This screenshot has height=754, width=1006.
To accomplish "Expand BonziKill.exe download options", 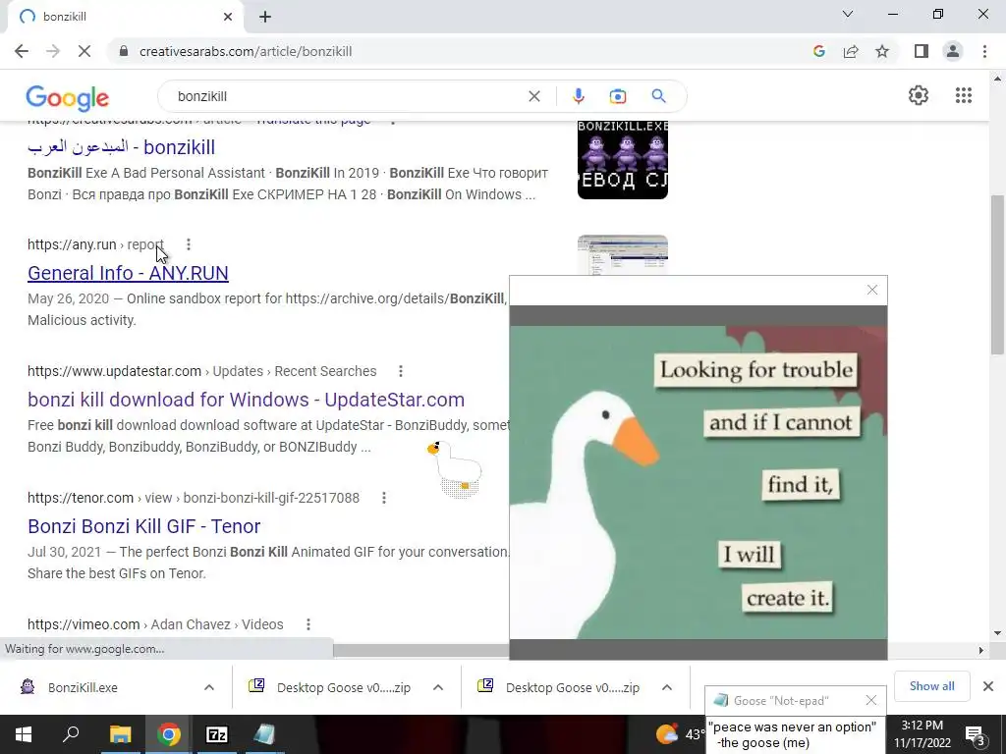I will 209,687.
